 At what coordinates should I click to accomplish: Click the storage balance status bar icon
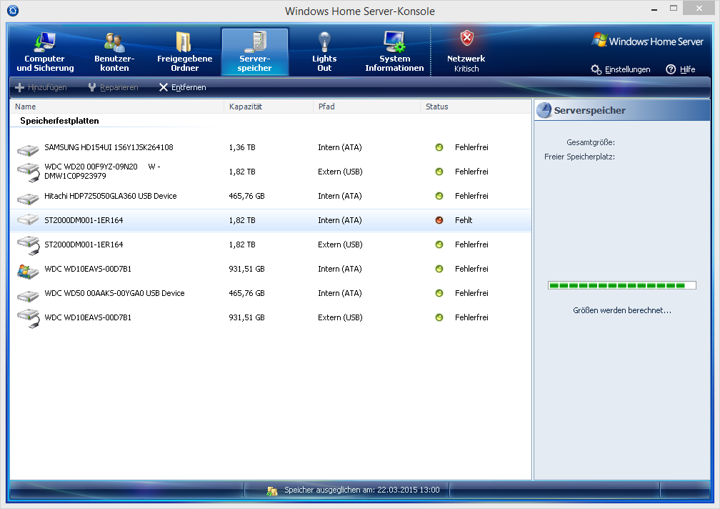coord(272,491)
